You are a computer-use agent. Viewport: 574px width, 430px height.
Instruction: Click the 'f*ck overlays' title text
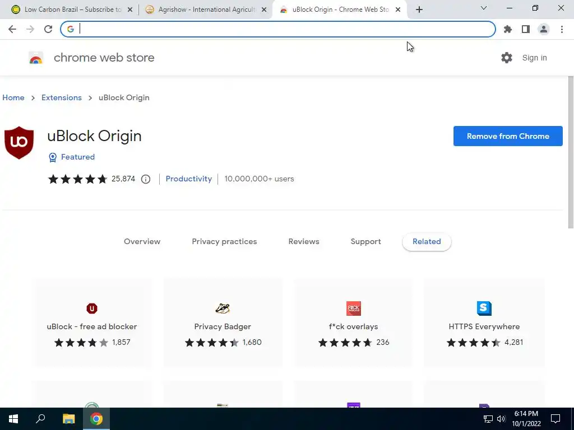353,326
